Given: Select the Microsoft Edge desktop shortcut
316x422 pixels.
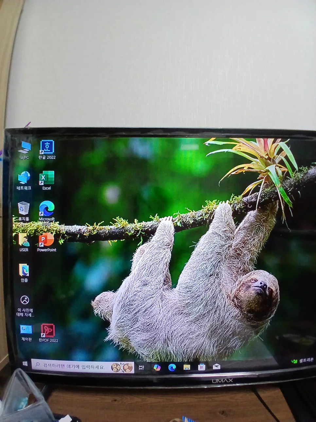Looking at the screenshot, I should [x=47, y=209].
